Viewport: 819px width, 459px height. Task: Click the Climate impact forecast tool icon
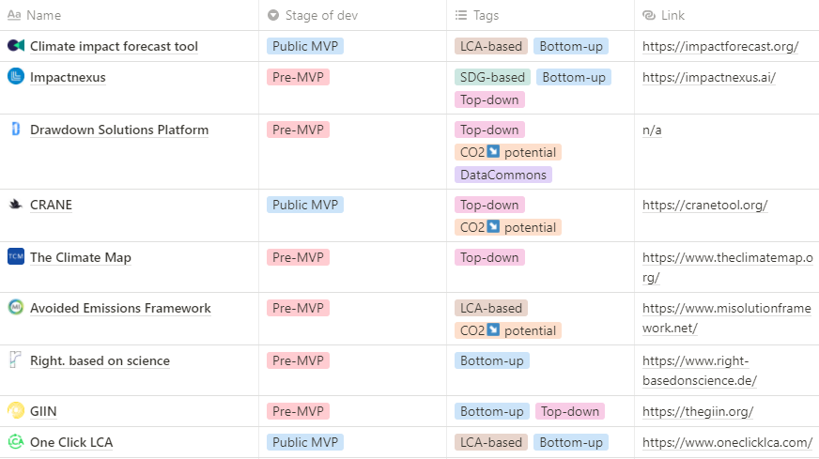pyautogui.click(x=16, y=45)
